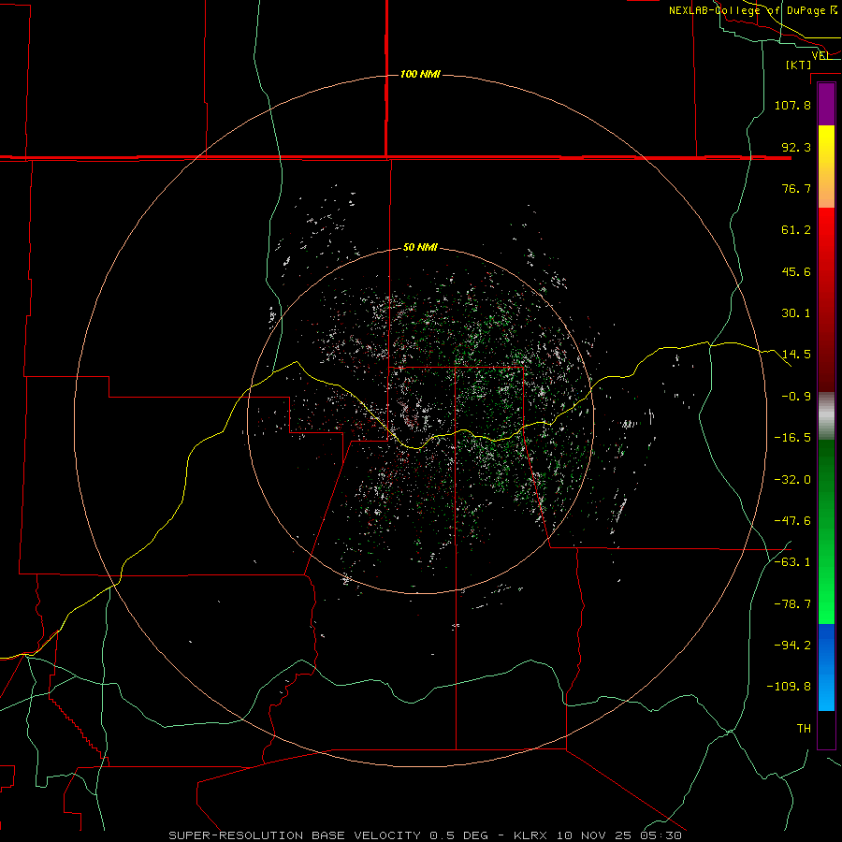This screenshot has width=842, height=842.
Task: Click the 45.6 legend value
Action: 796,271
